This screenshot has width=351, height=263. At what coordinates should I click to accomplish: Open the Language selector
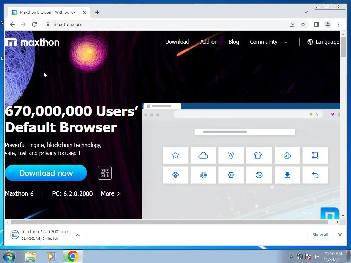(x=323, y=42)
